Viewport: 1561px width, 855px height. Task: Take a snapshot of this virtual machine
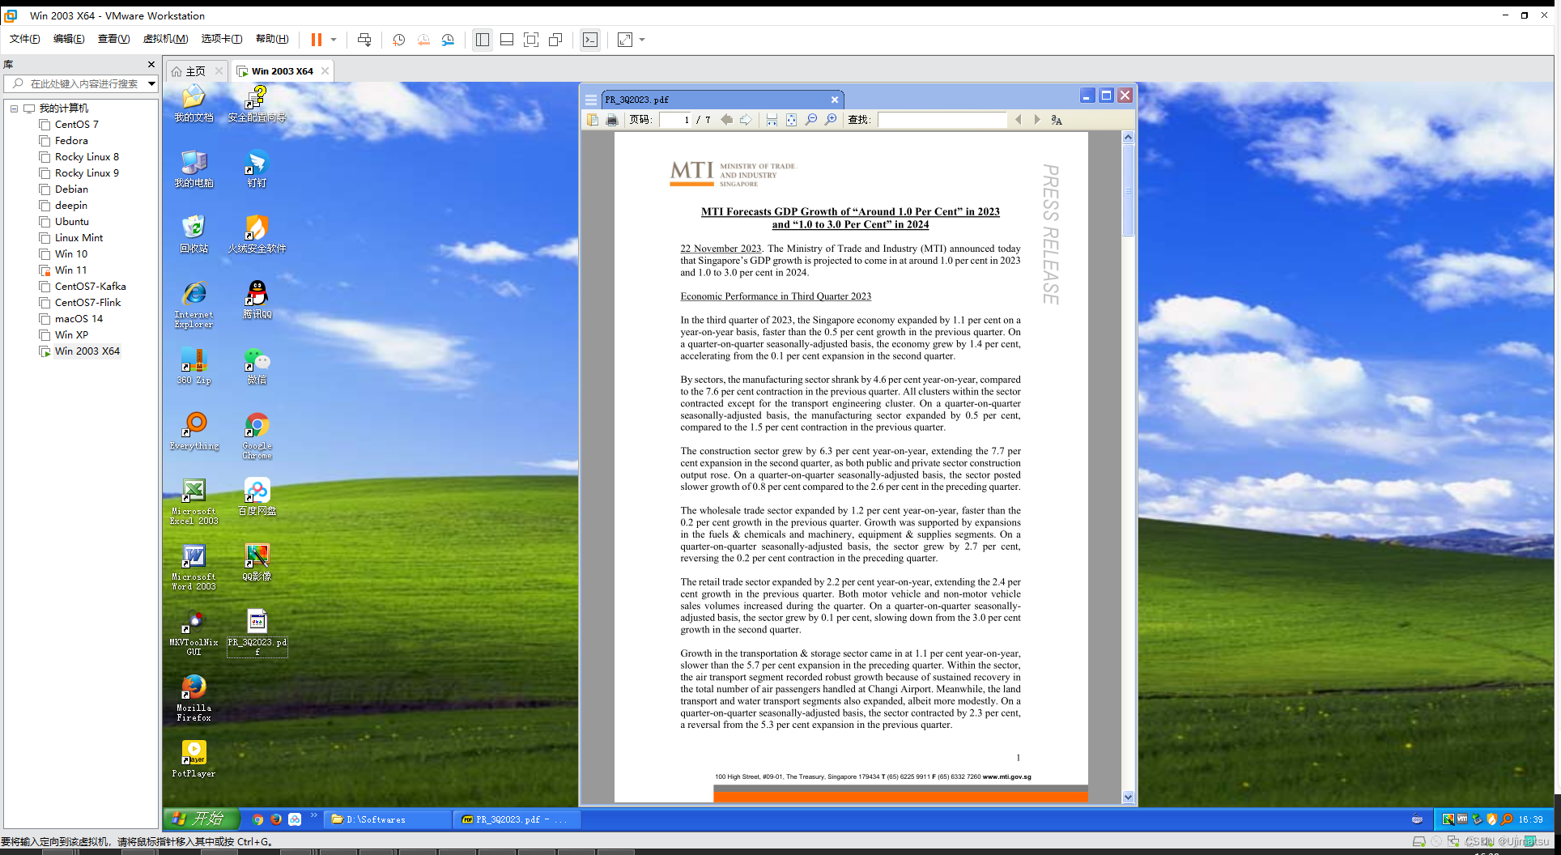pyautogui.click(x=398, y=40)
